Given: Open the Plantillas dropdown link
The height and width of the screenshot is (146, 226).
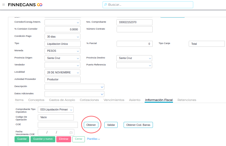Looking at the screenshot, I should click(93, 139).
